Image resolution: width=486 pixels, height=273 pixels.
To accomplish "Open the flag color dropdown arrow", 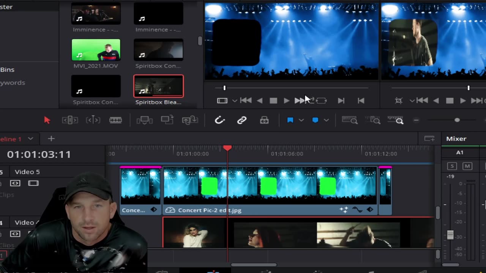I will click(301, 120).
